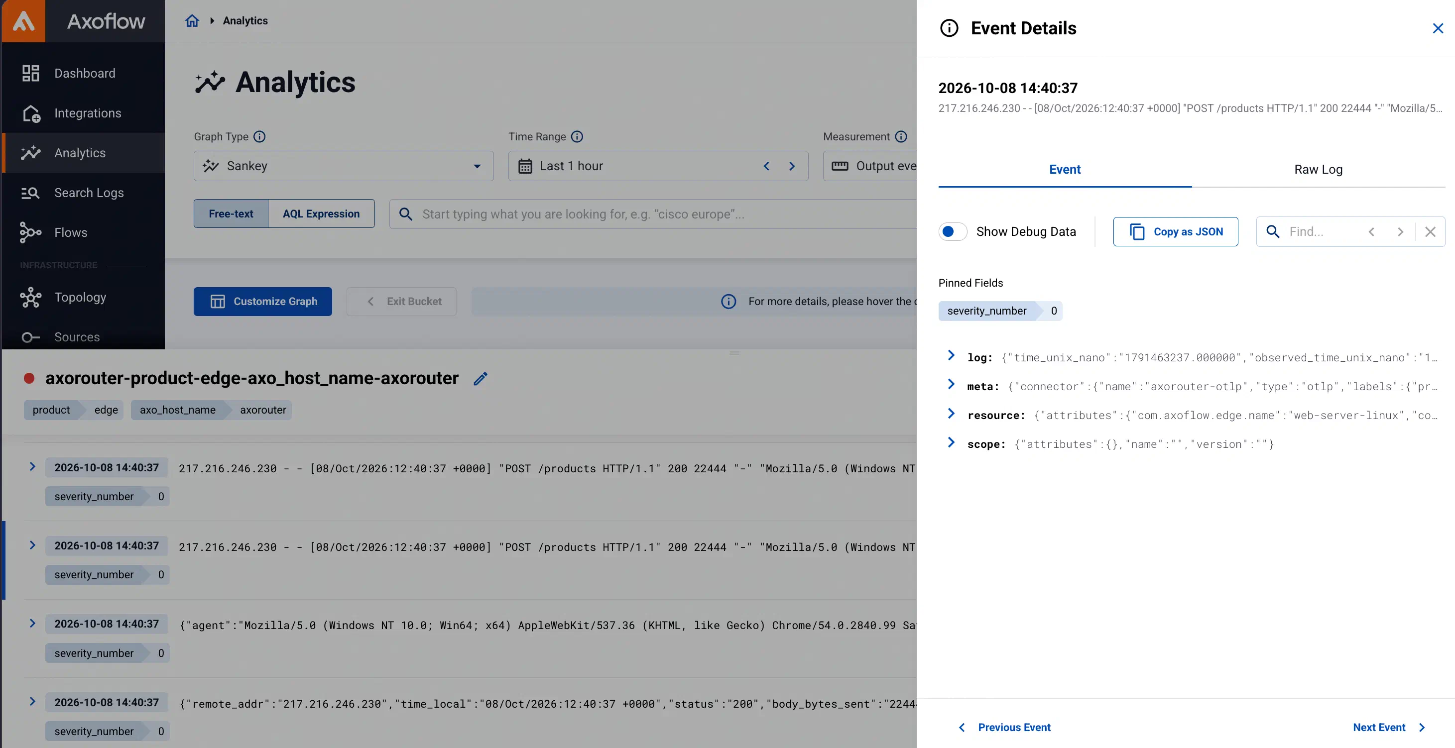Open Topology under Infrastructure
The image size is (1455, 748).
pyautogui.click(x=84, y=297)
